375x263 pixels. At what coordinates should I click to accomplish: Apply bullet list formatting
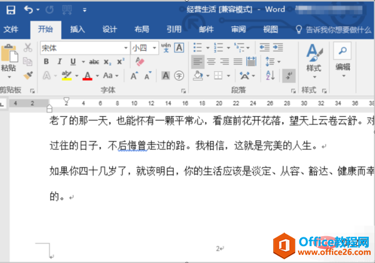(x=197, y=47)
